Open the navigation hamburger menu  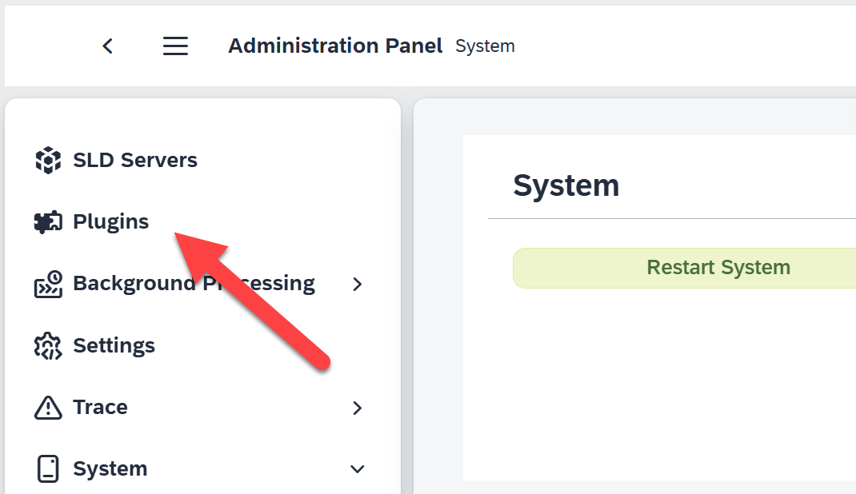pos(175,46)
